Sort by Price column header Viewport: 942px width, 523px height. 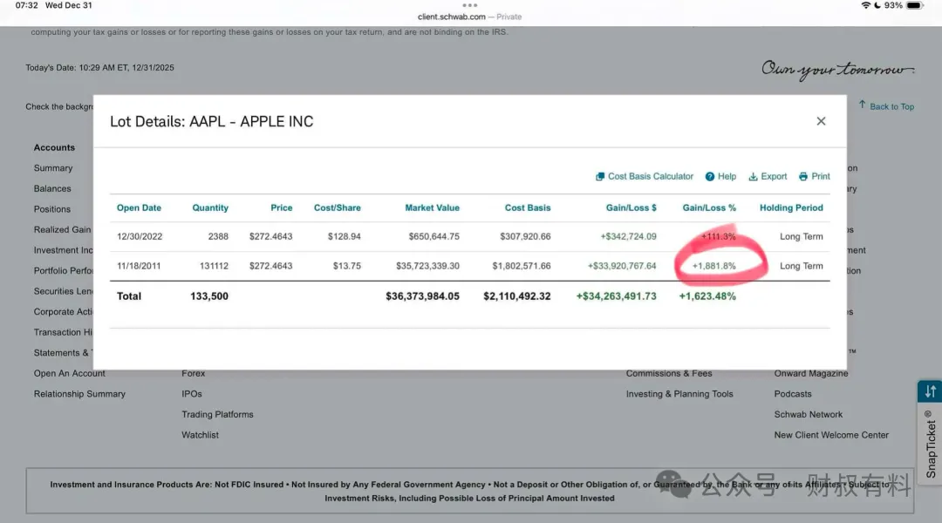coord(281,207)
